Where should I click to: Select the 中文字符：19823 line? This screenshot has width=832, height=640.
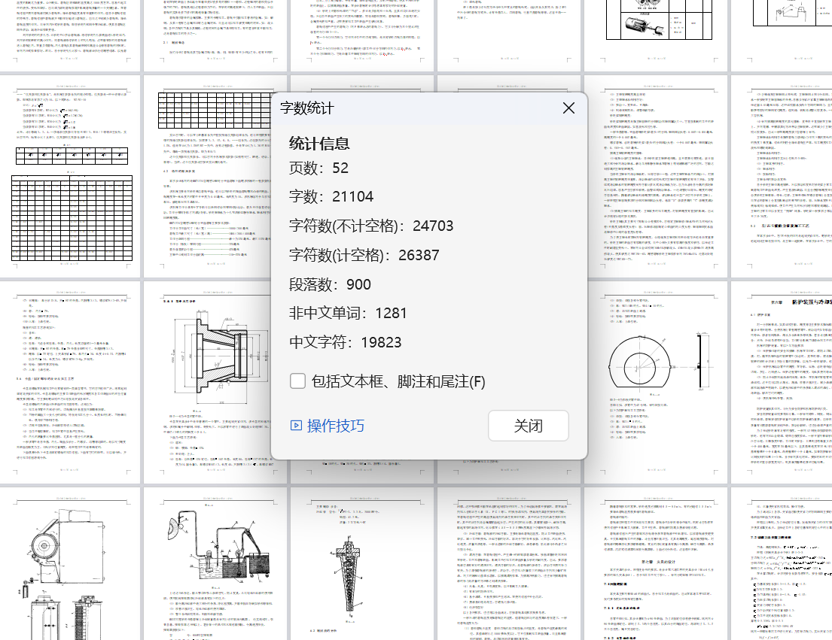(x=345, y=342)
